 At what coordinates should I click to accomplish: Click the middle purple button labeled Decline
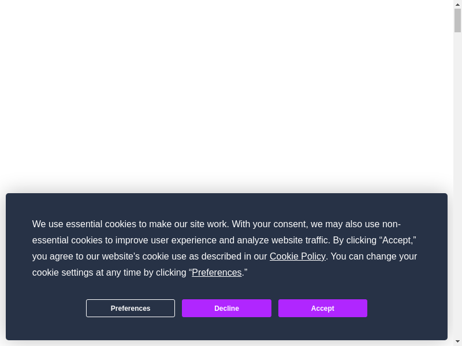(226, 308)
